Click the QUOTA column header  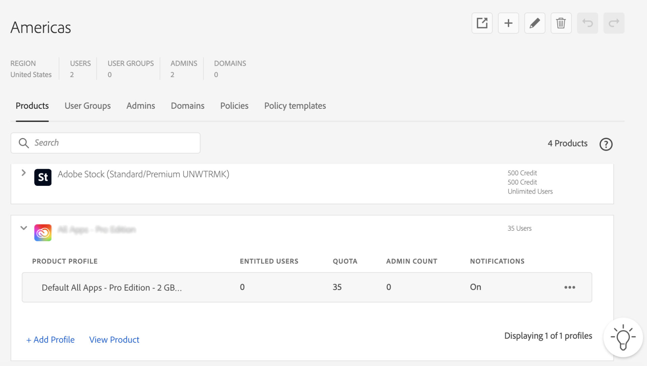pyautogui.click(x=345, y=261)
